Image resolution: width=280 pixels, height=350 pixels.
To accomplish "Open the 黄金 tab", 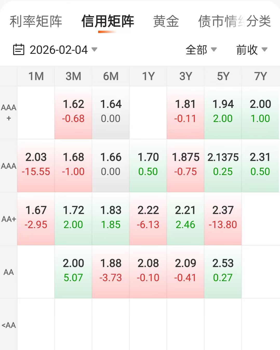I will click(x=166, y=21).
